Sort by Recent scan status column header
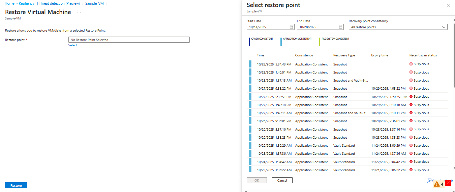 point(423,55)
